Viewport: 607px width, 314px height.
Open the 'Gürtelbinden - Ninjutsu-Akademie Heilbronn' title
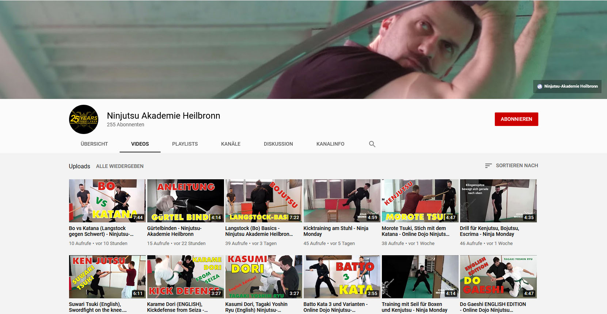[174, 231]
